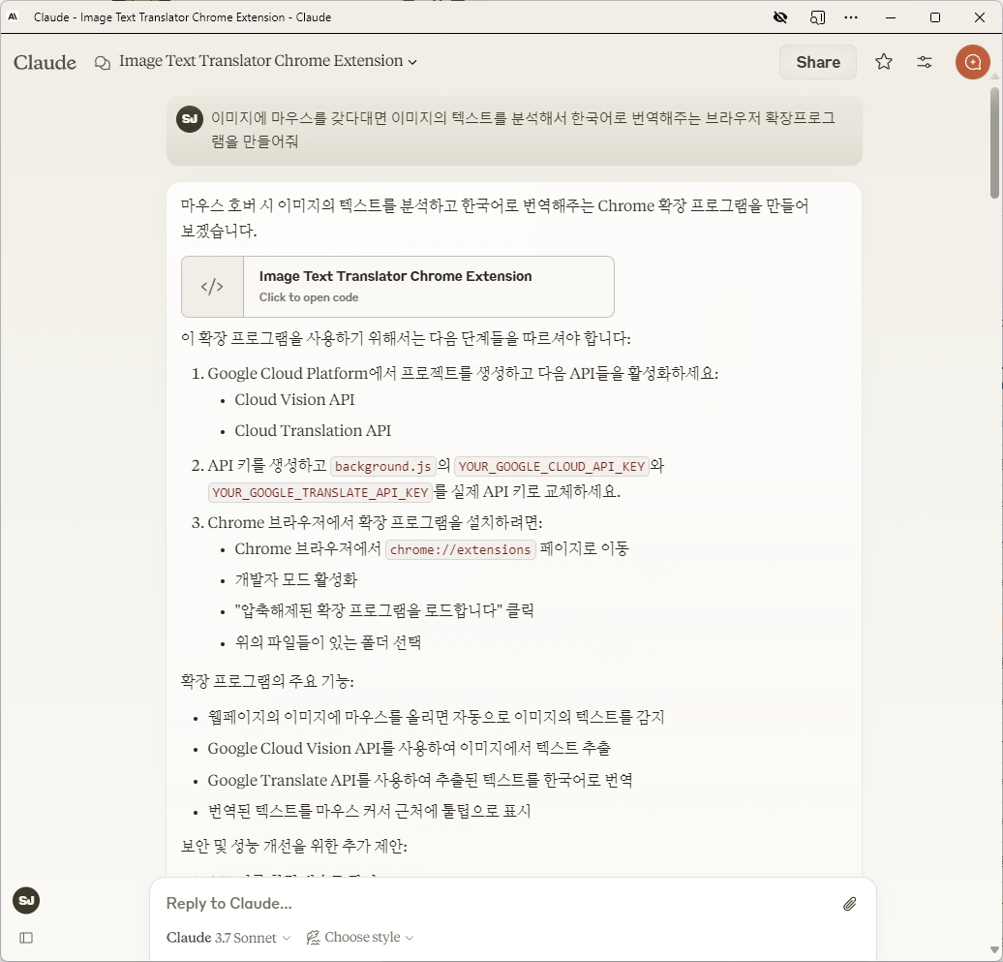Click the SJ user avatar at bottom left

click(x=26, y=901)
